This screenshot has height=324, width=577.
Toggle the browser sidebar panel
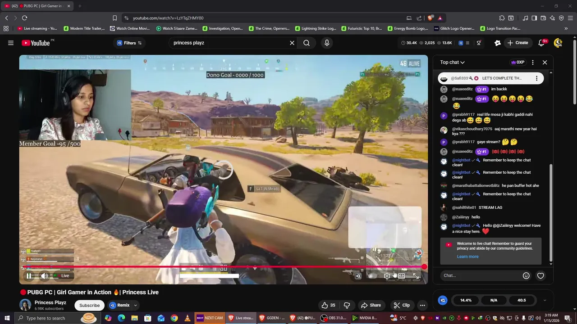[x=534, y=18]
